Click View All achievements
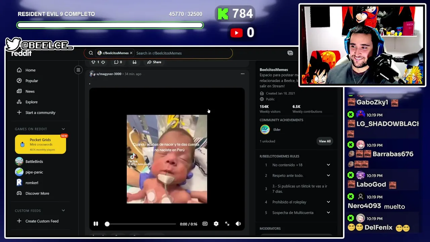Viewport: 430px width, 242px height. coord(325,141)
